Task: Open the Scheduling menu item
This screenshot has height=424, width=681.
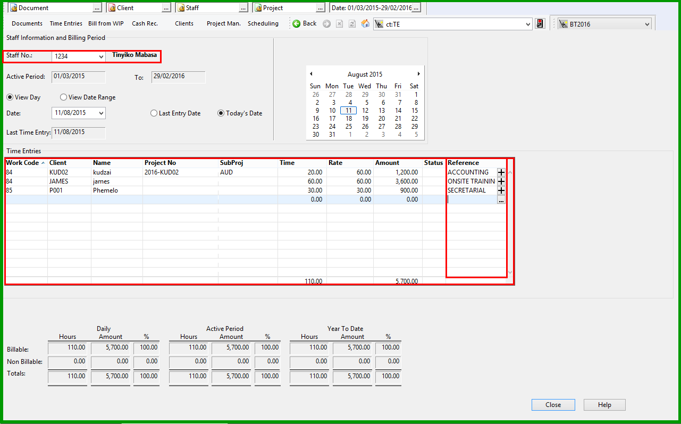Action: (x=263, y=23)
